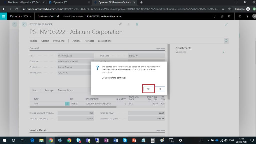Viewport: 256px width, 144px height.
Task: Click the Business Central header link
Action: point(48,16)
